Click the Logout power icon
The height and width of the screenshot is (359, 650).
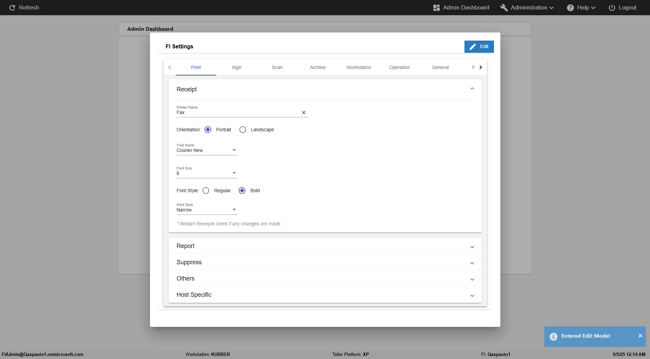click(x=612, y=7)
